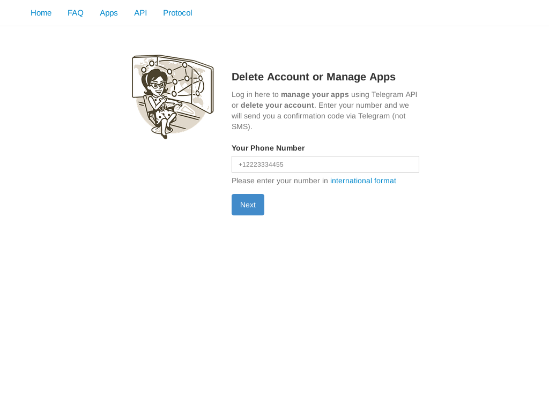Screen dimensions: 549x404
Task: Click the Your Phone Number label
Action: (x=268, y=148)
